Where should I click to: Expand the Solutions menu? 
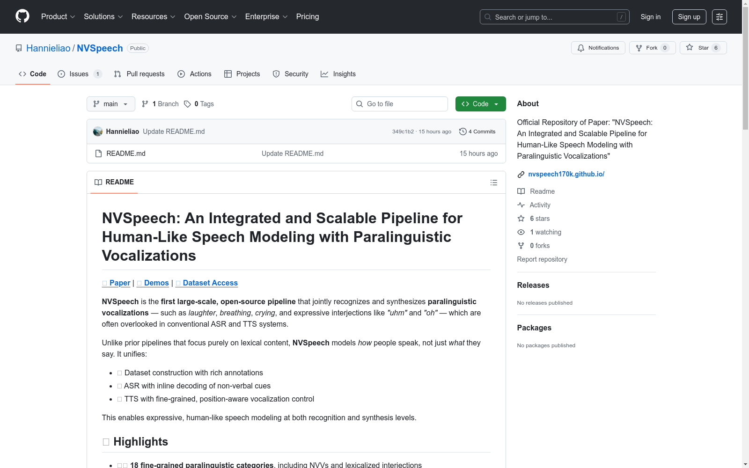coord(103,17)
